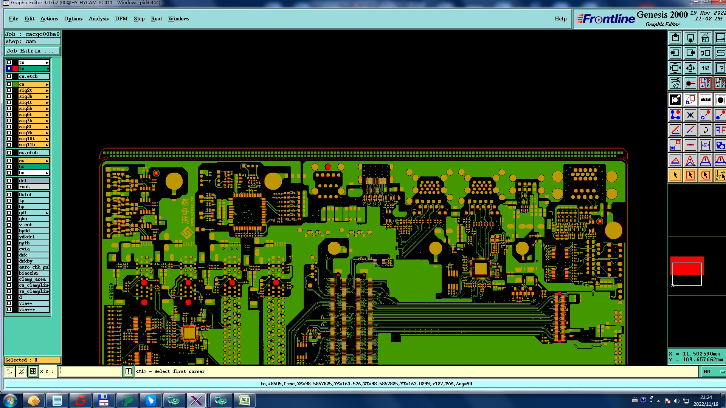Click the rotate arrow tool icon
Image resolution: width=726 pixels, height=408 pixels.
[x=705, y=130]
